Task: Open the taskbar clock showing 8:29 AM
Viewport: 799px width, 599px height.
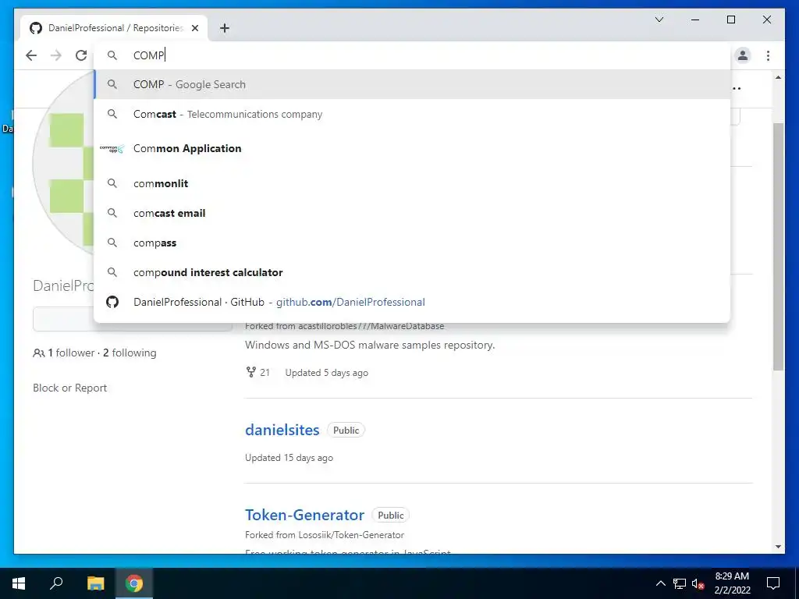Action: (732, 583)
